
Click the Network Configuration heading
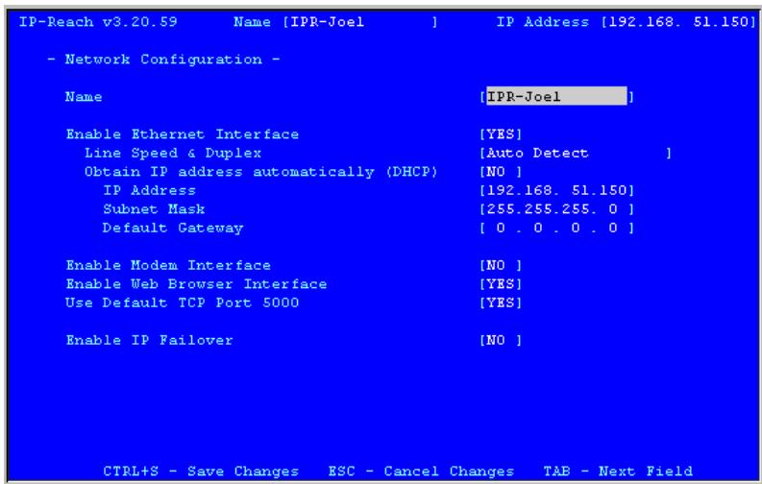point(163,60)
